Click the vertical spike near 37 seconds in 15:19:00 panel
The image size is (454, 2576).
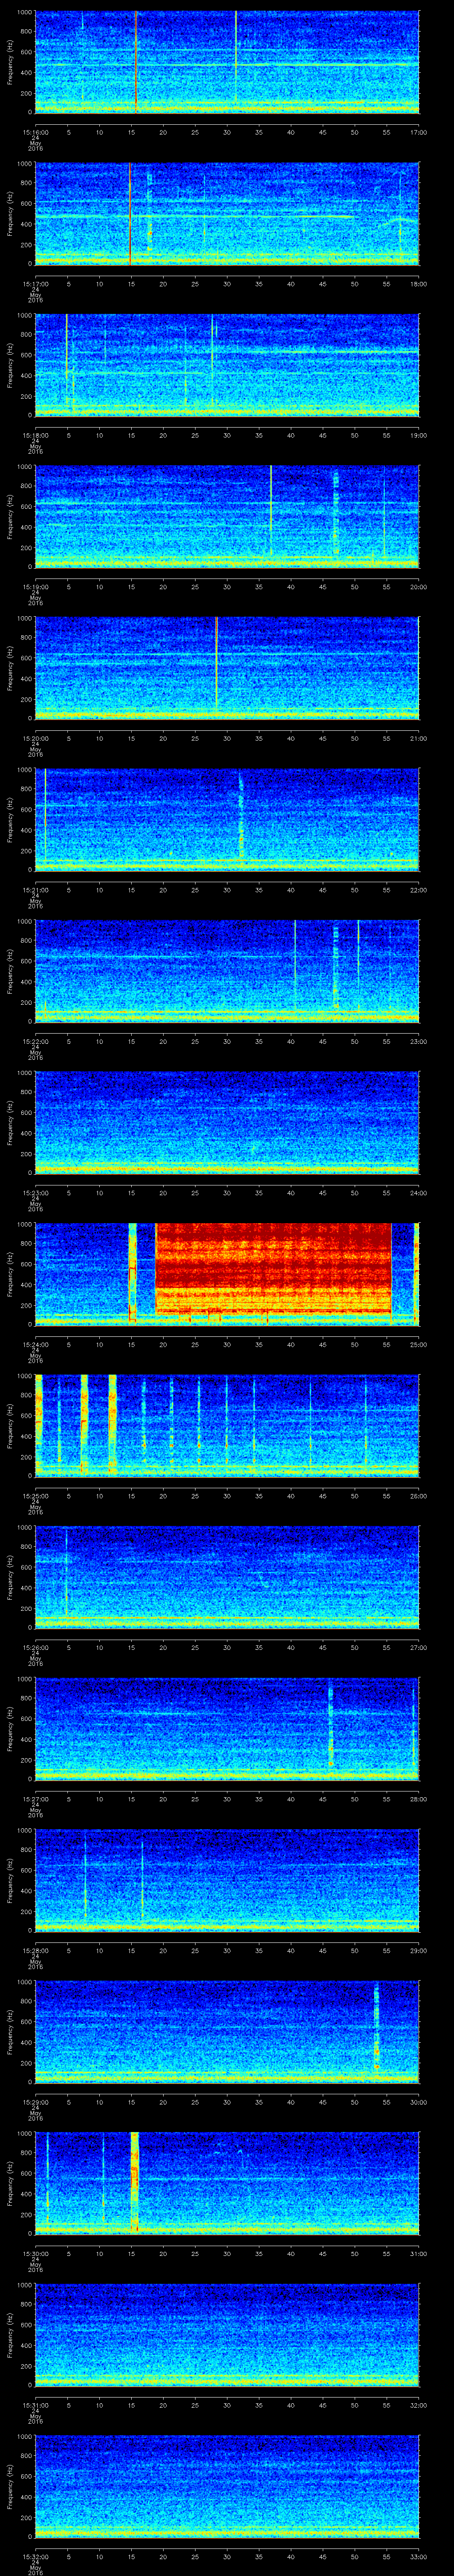click(x=270, y=510)
